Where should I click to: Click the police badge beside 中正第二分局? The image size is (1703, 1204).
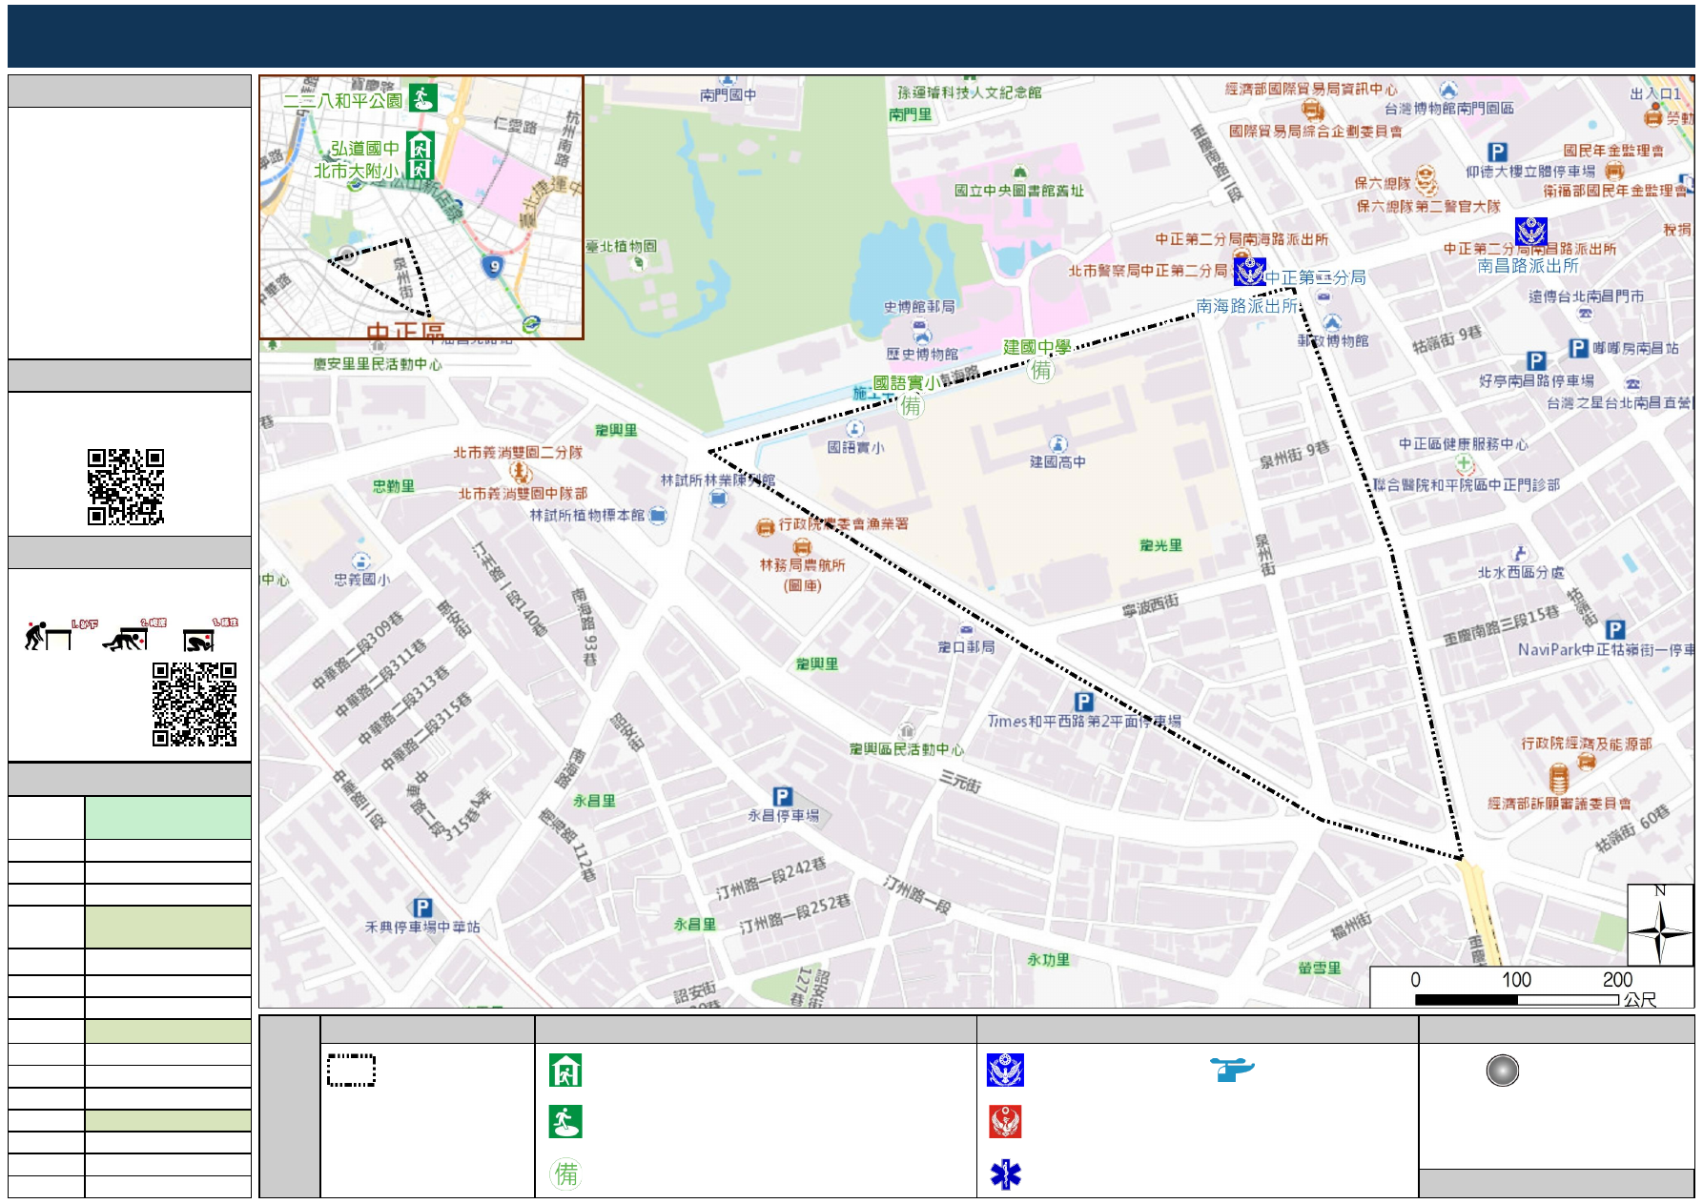[x=1249, y=272]
